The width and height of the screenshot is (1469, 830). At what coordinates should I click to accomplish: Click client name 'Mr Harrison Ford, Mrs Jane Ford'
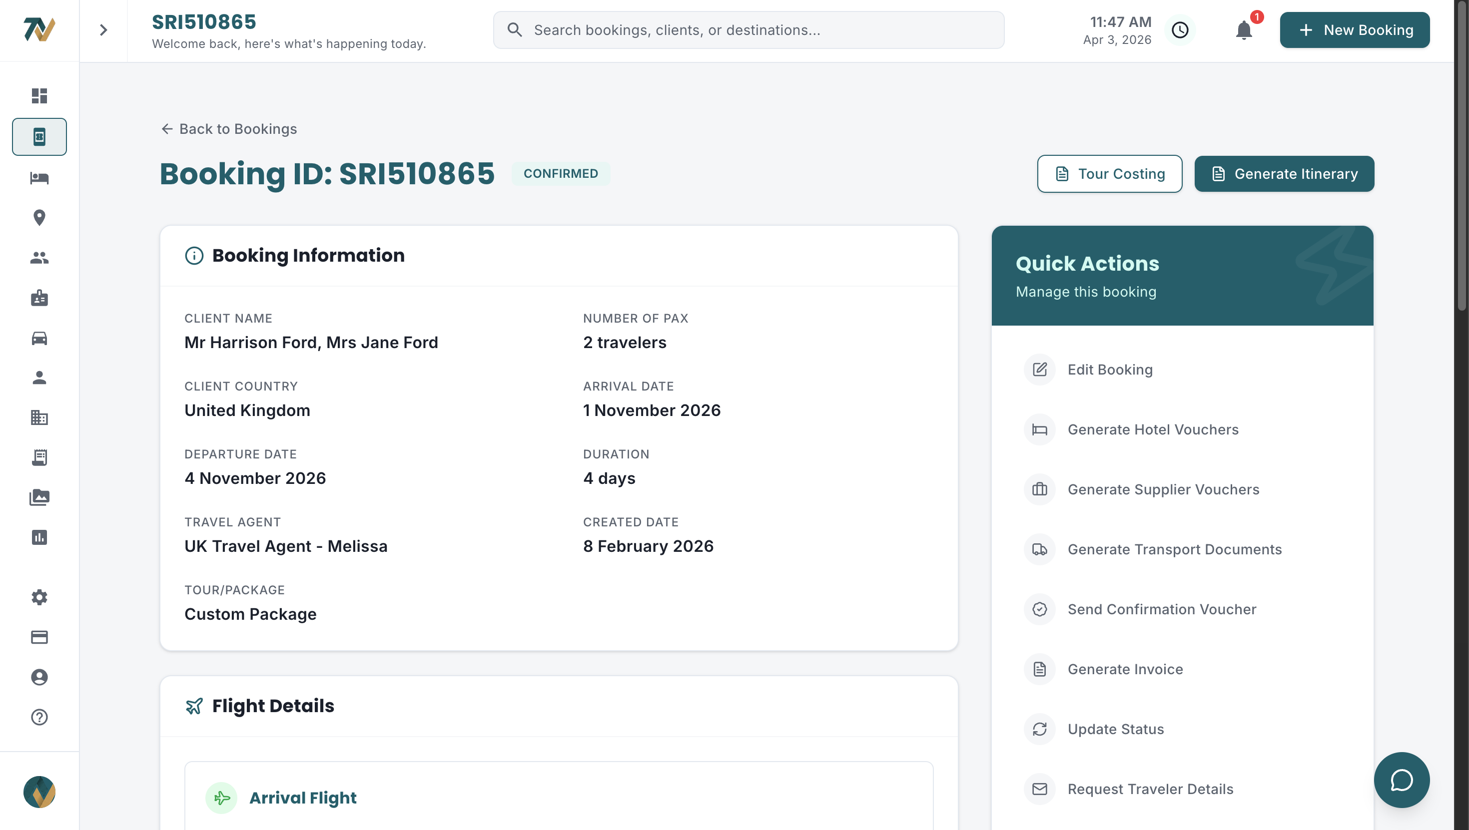click(311, 343)
